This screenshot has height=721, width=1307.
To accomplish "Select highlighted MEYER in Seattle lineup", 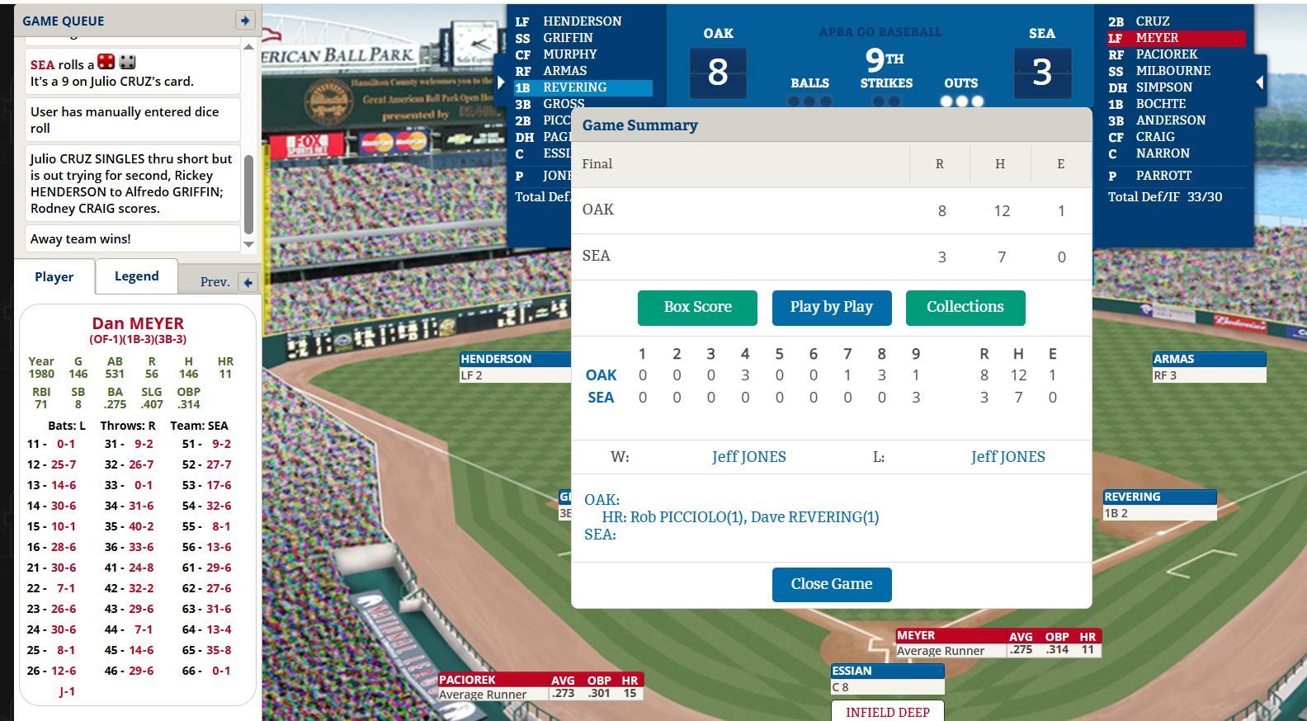I will (1176, 38).
